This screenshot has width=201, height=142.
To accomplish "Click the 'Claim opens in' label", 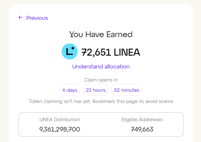I will tap(101, 80).
